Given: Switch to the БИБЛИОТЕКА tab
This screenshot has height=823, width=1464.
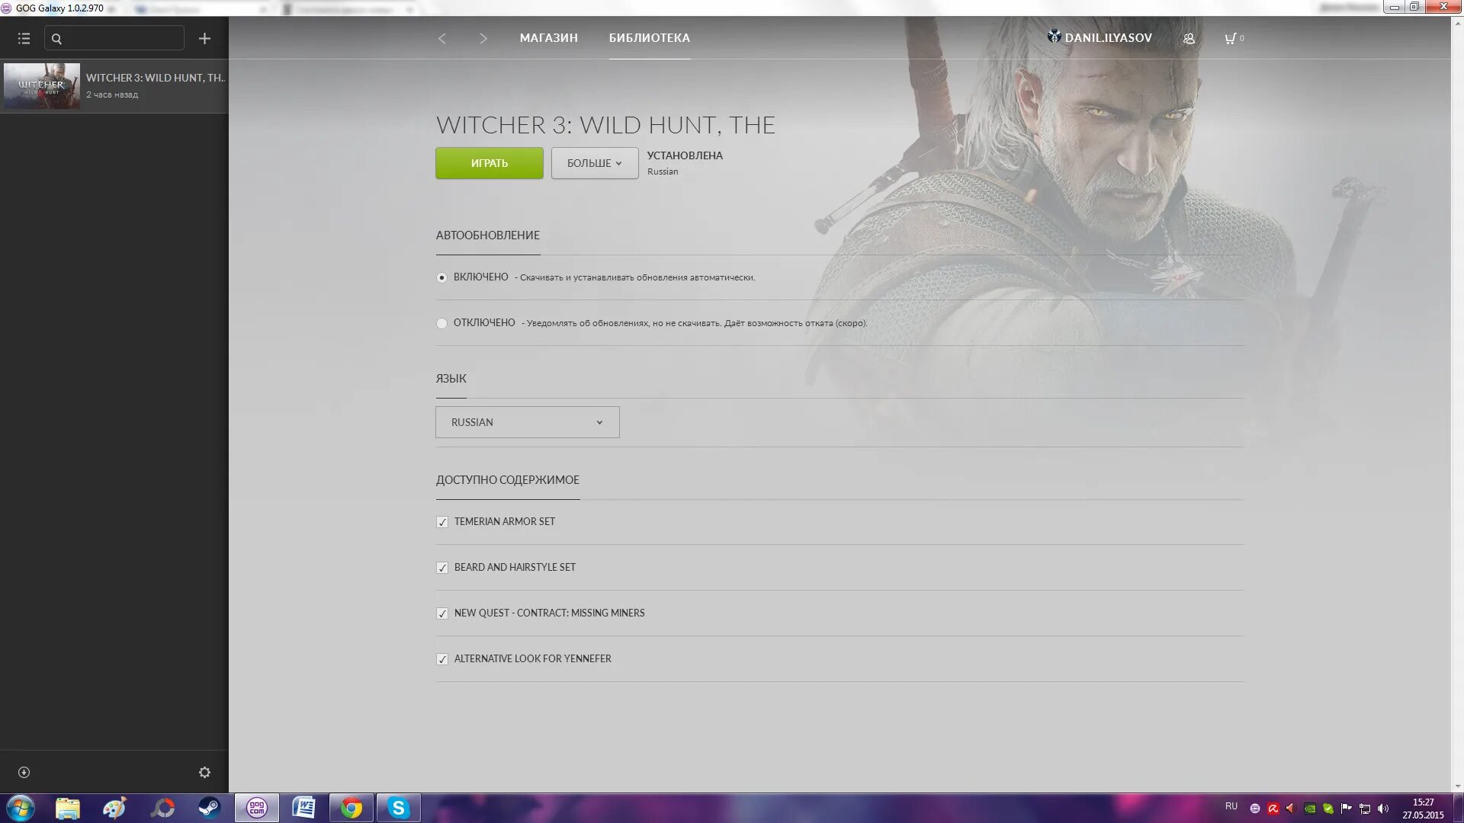Looking at the screenshot, I should [650, 38].
